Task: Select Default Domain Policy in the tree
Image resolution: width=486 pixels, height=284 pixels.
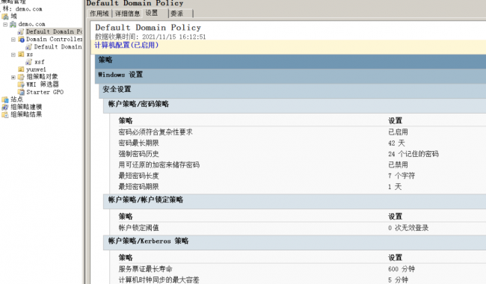Action: pyautogui.click(x=55, y=31)
